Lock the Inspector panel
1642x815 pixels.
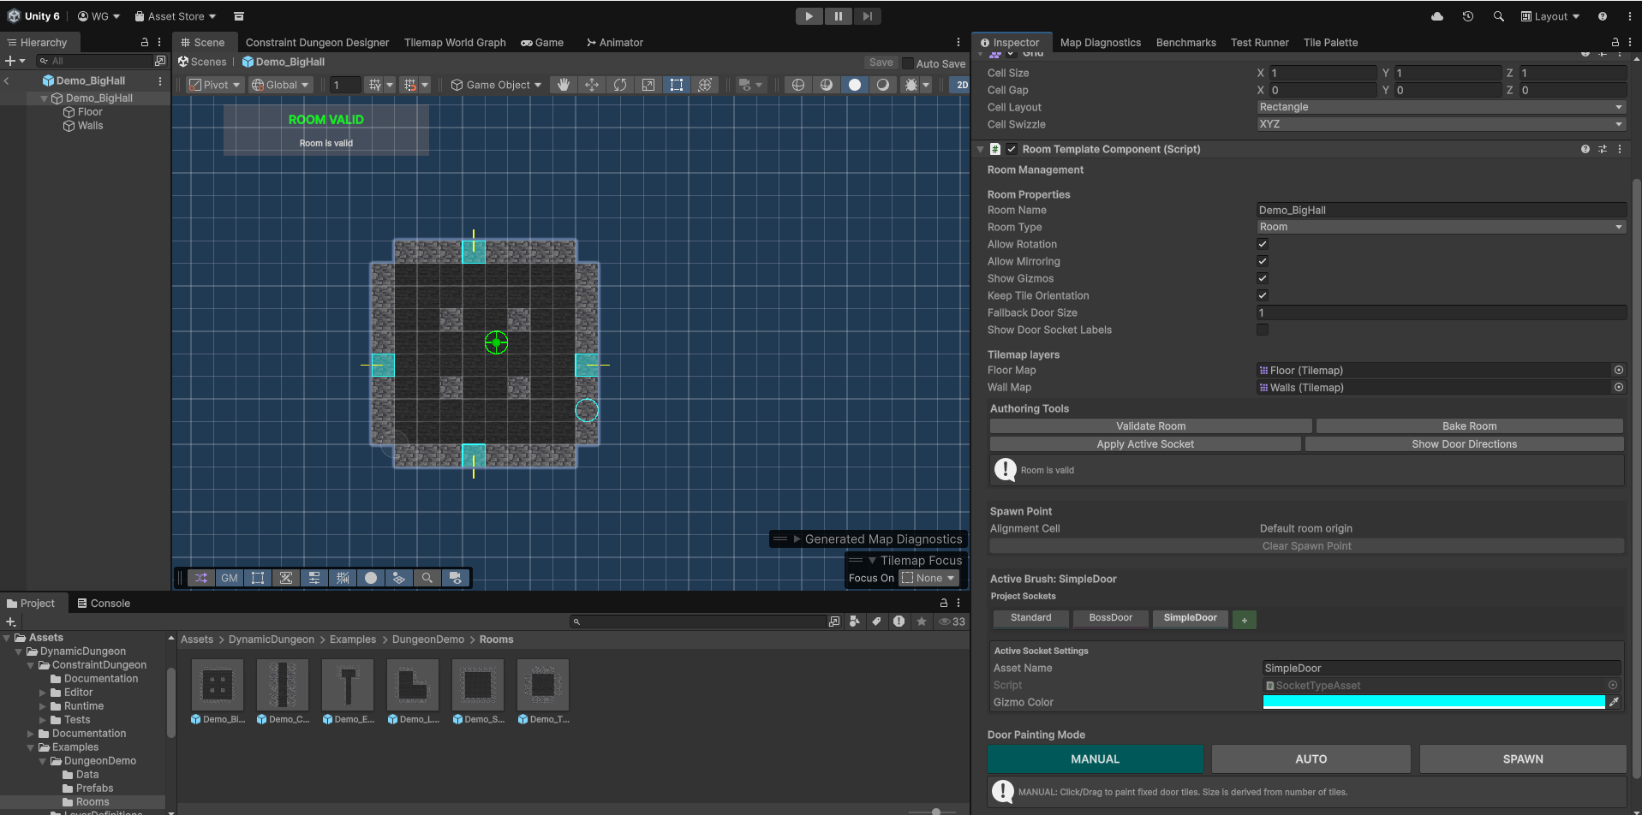[x=1615, y=42]
